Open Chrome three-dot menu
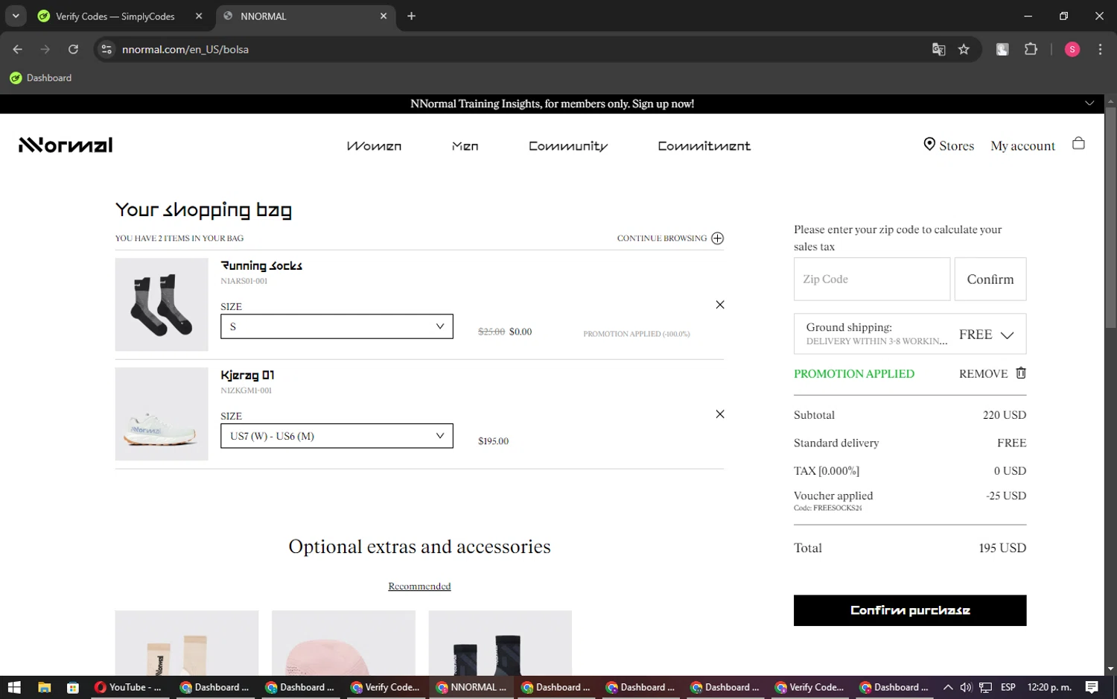The image size is (1117, 699). [x=1100, y=49]
